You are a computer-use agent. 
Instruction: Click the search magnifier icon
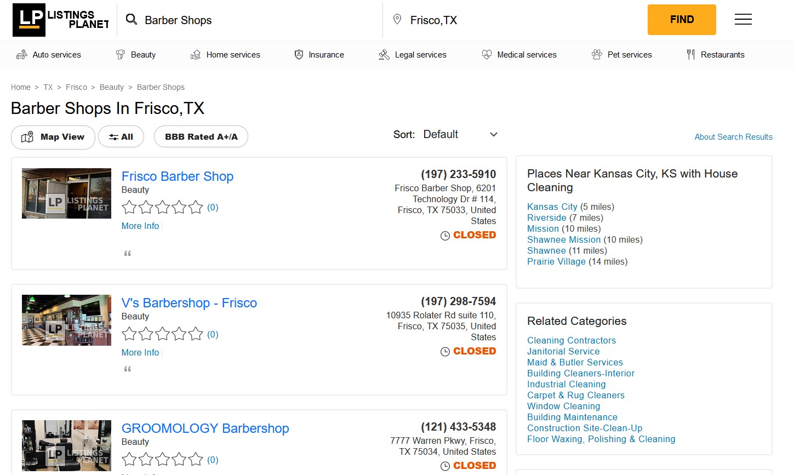coord(132,20)
